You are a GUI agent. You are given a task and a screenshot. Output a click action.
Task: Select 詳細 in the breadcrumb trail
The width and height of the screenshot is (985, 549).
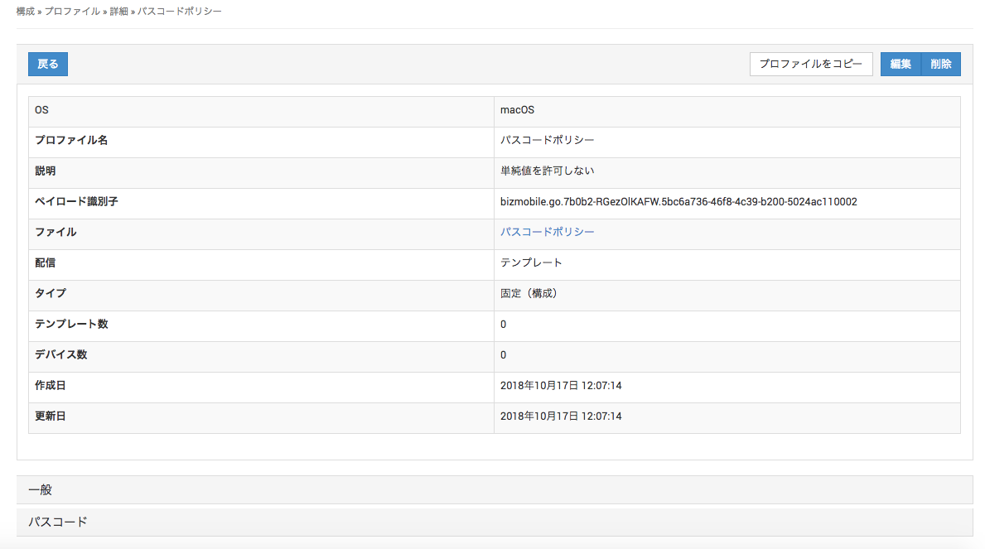[119, 12]
